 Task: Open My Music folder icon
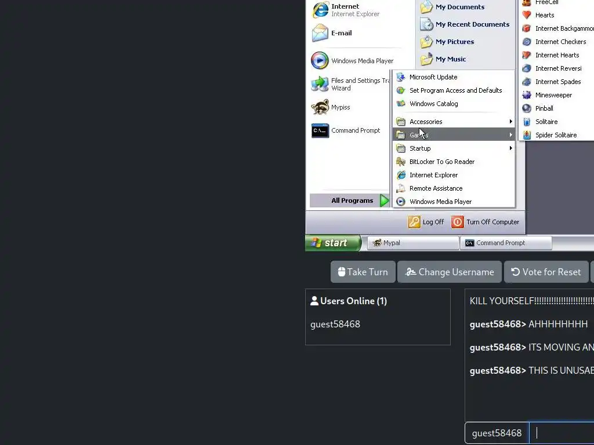[426, 59]
